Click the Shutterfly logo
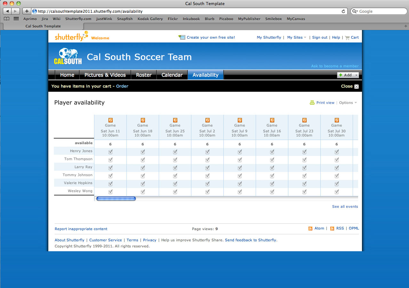Image resolution: width=409 pixels, height=288 pixels. tap(71, 37)
